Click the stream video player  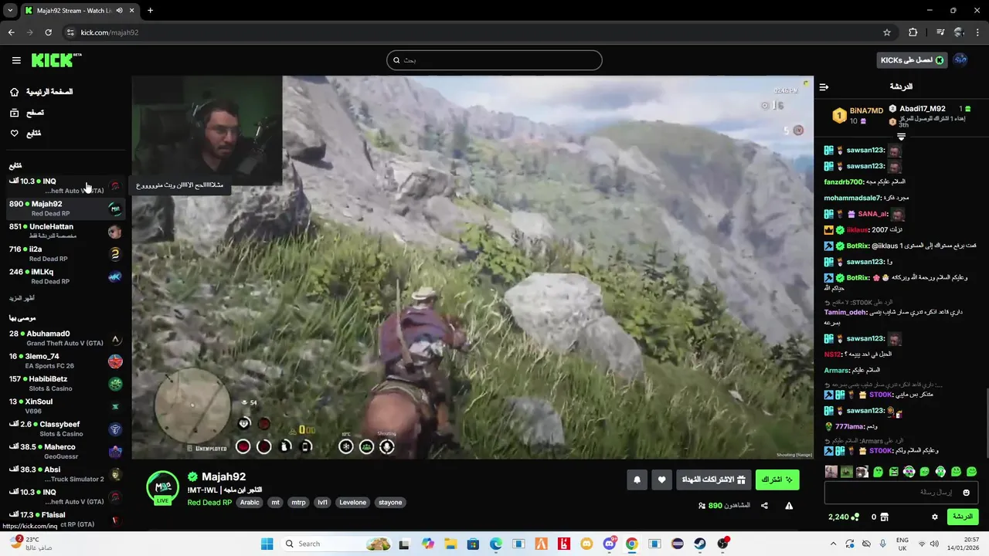472,267
